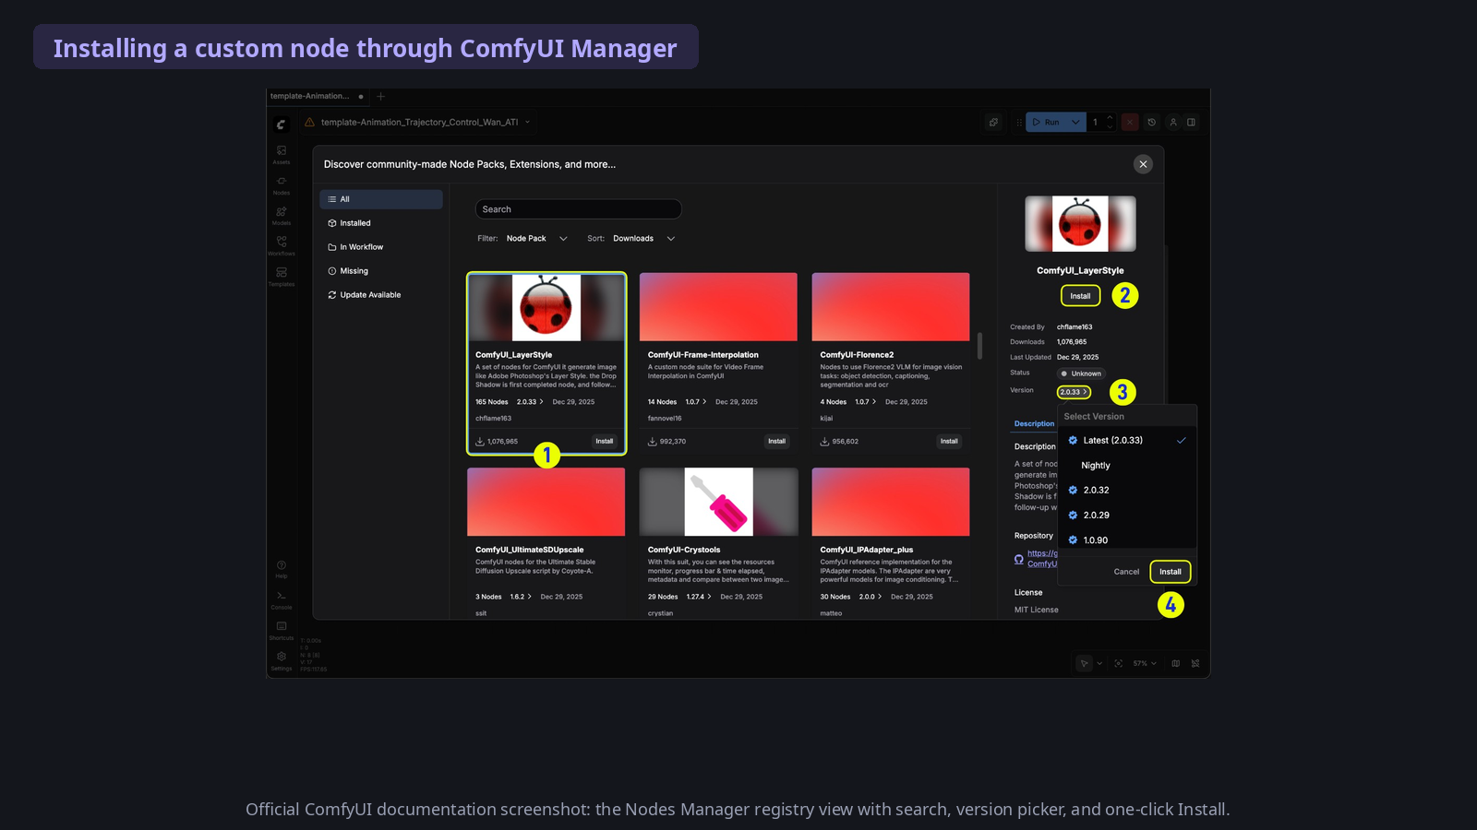The image size is (1477, 830).
Task: Click Install on ComfyUI_LayerStyle card
Action: [x=605, y=442]
